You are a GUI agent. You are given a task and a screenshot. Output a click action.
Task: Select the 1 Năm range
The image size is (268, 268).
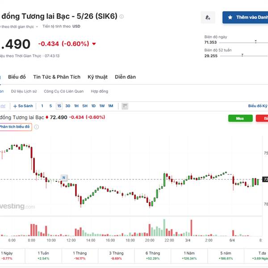[189, 255]
